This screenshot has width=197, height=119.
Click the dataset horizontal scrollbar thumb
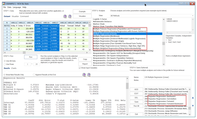coord(24,53)
